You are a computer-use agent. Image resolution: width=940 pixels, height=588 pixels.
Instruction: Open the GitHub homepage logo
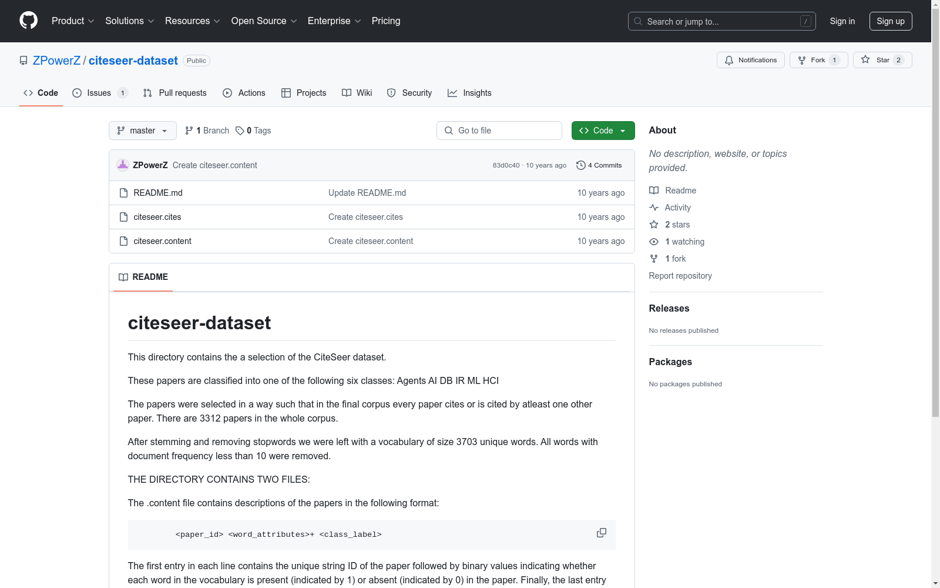[x=28, y=21]
